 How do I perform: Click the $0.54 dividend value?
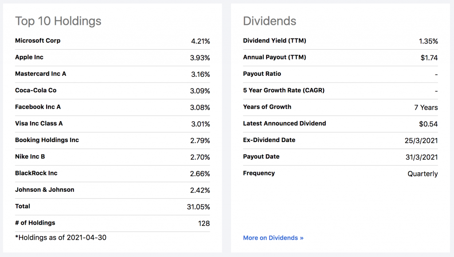[x=428, y=124]
